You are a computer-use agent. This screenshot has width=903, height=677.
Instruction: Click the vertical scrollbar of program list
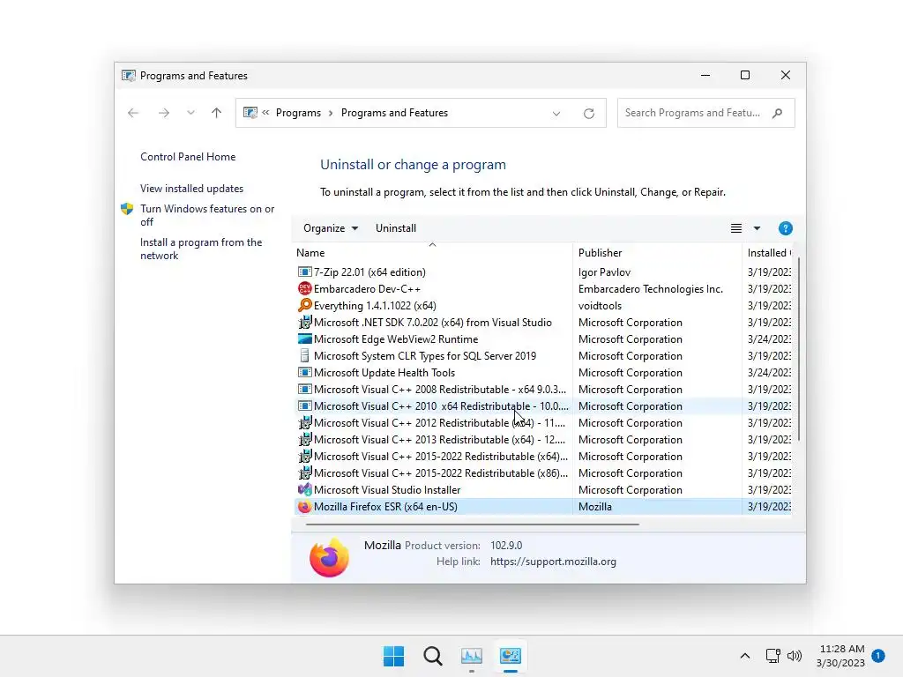coord(798,349)
